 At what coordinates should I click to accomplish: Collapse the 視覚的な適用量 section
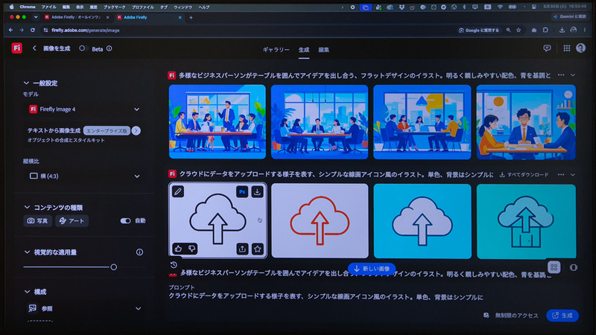point(27,252)
